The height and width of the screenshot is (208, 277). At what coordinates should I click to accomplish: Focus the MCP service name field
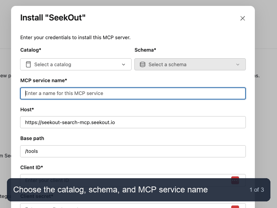tap(133, 93)
